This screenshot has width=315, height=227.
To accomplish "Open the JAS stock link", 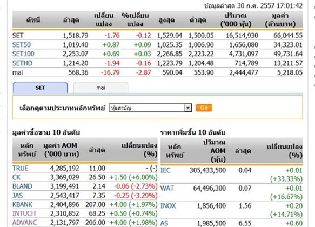I will (x=17, y=195).
